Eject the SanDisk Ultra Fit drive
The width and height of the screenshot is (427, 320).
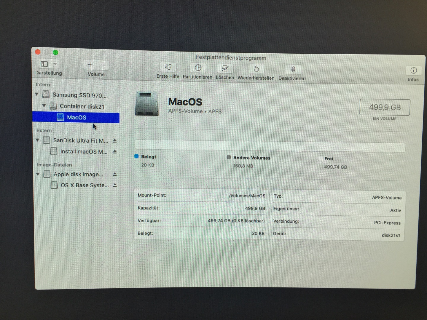click(115, 141)
